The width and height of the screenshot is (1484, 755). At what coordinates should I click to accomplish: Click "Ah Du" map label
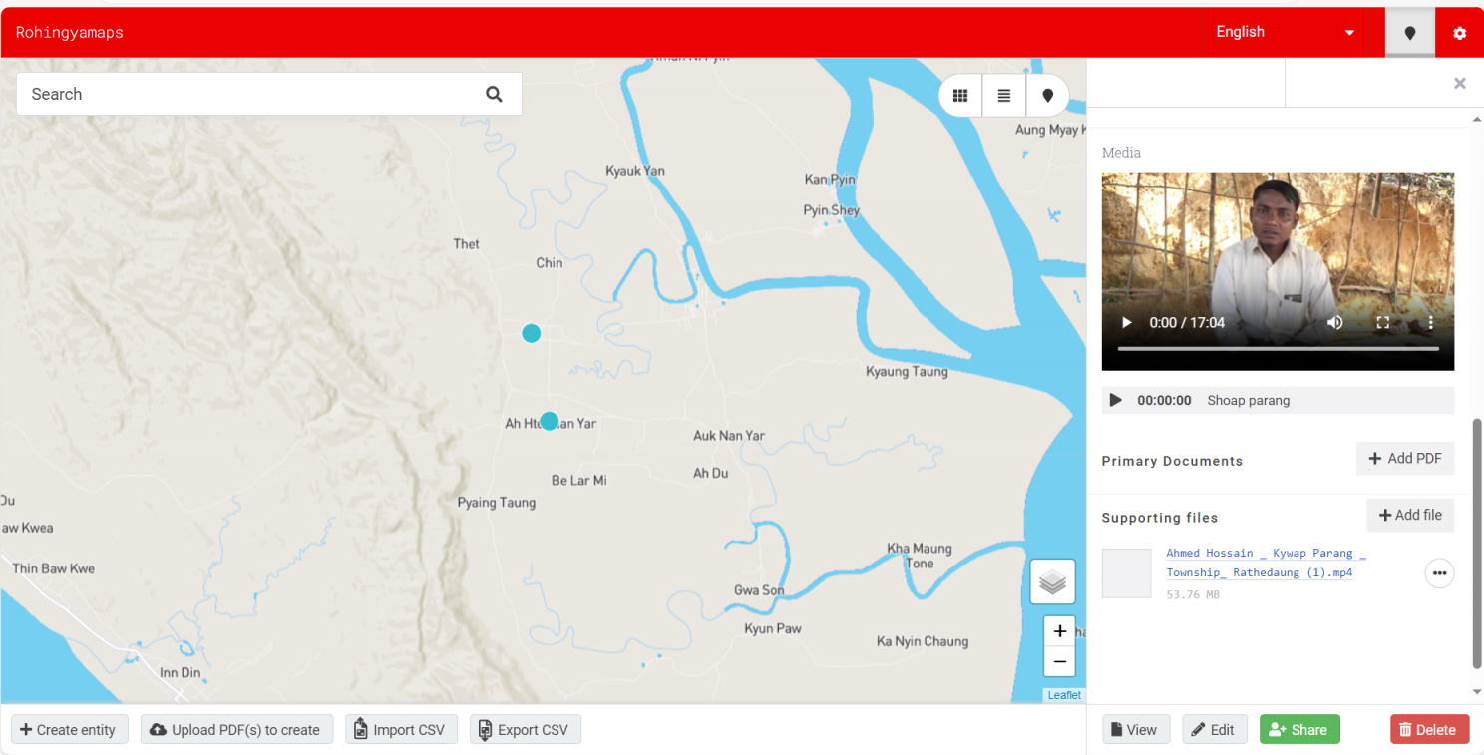point(711,474)
